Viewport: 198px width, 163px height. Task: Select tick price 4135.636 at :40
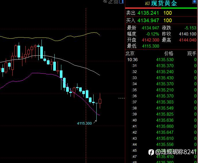point(165,120)
